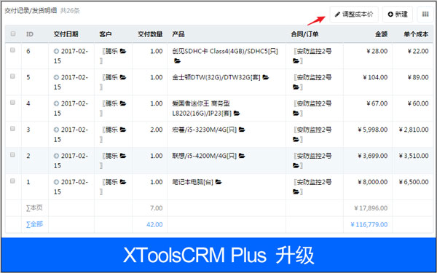Click the 新建 button
The height and width of the screenshot is (273, 437).
pos(398,15)
